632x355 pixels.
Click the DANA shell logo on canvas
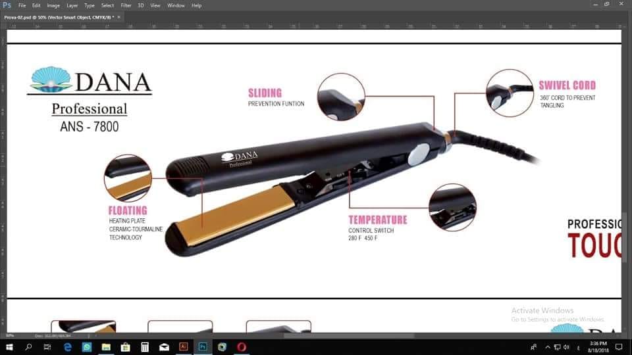pos(51,80)
